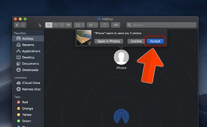The width and height of the screenshot is (207, 127).
Task: Switch to column view
Action: [x=62, y=25]
